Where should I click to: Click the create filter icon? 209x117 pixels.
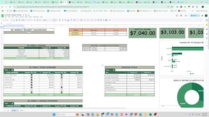104,20
